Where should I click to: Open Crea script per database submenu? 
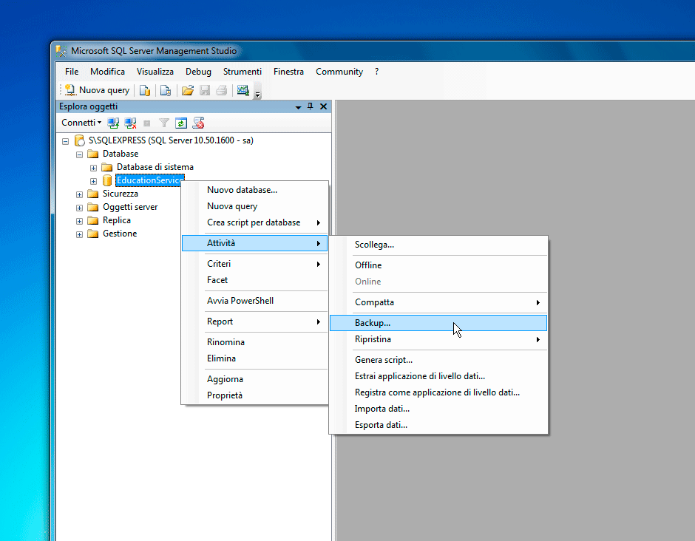pos(255,223)
